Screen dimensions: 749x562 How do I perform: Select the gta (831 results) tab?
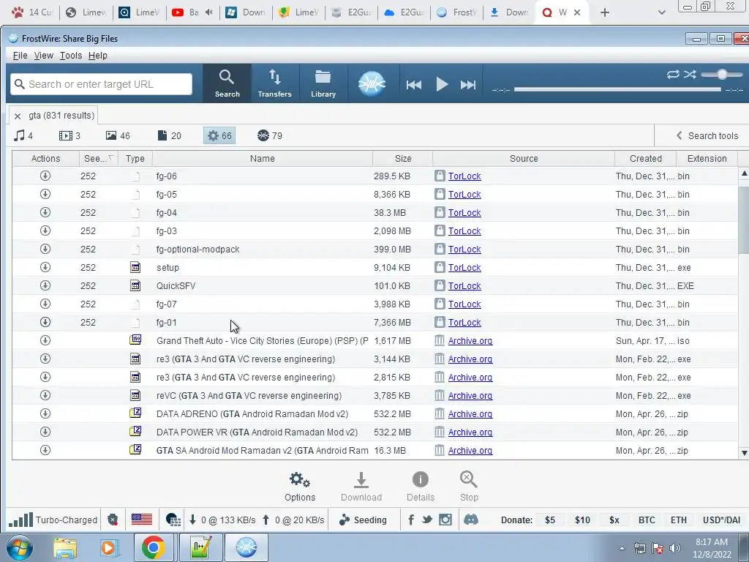tap(61, 115)
